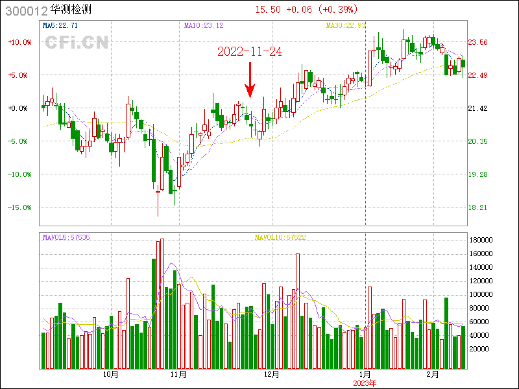Click the price readout 15.50 +0.06 (+0.39%)
This screenshot has height=389, width=519.
click(306, 9)
